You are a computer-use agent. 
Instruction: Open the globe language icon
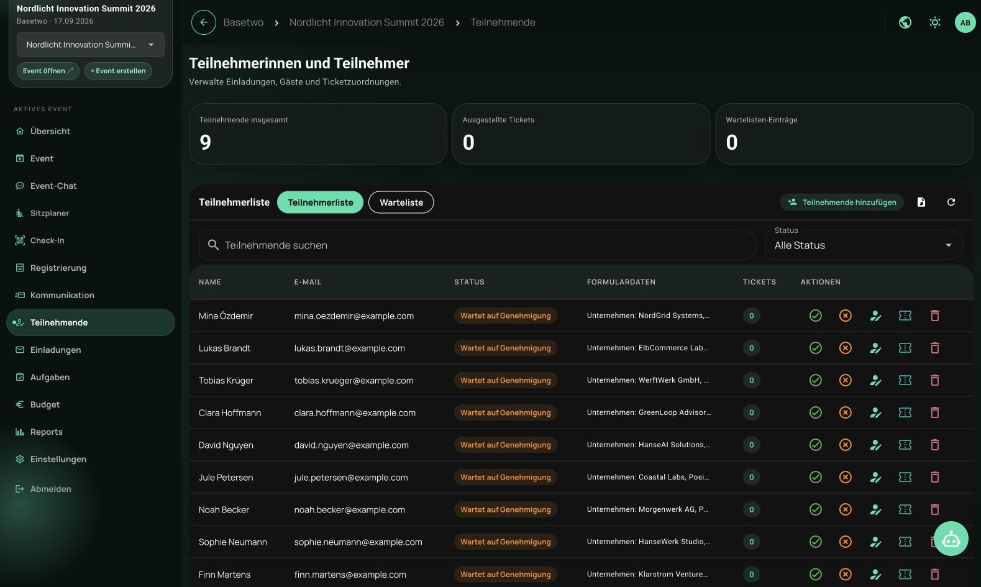[905, 22]
